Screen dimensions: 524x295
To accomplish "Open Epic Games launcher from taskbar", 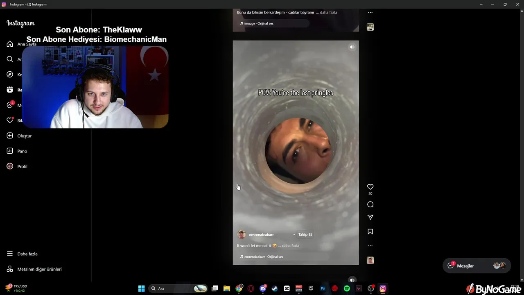I will click(311, 288).
